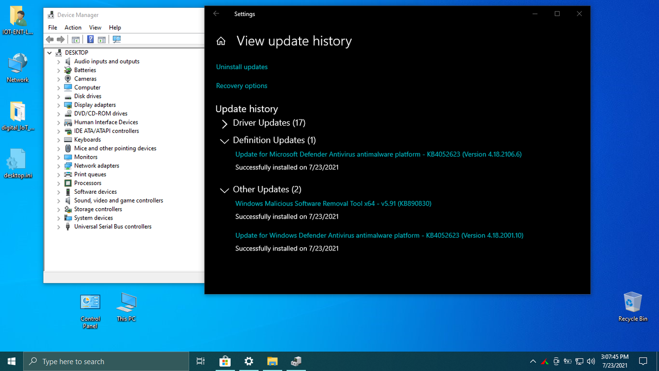Screen dimensions: 659x371
Task: Collapse Other Updates (2) section
Action: (x=224, y=190)
